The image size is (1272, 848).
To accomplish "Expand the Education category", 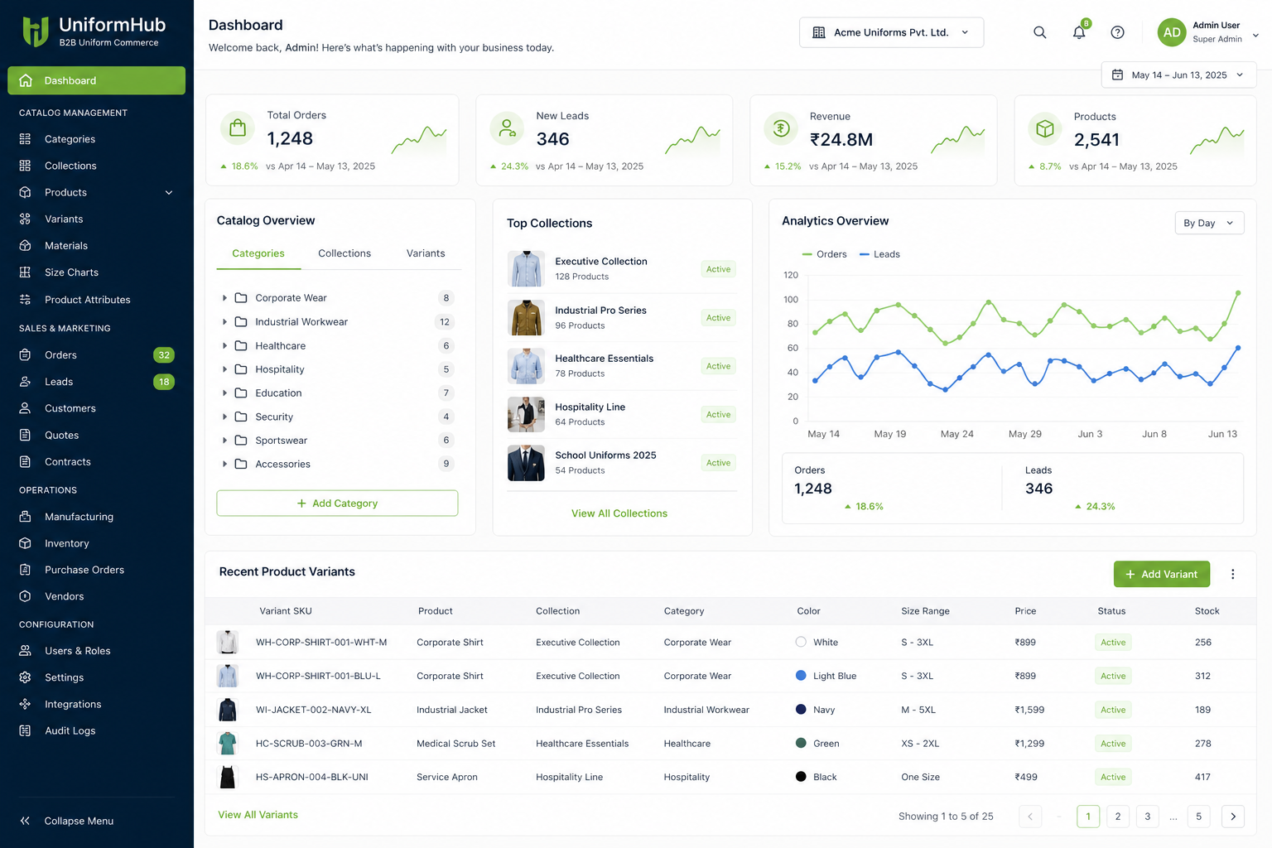I will click(x=224, y=393).
